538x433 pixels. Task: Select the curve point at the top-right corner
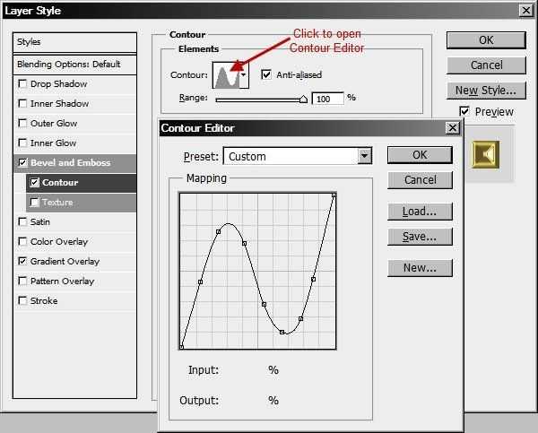[x=334, y=195]
